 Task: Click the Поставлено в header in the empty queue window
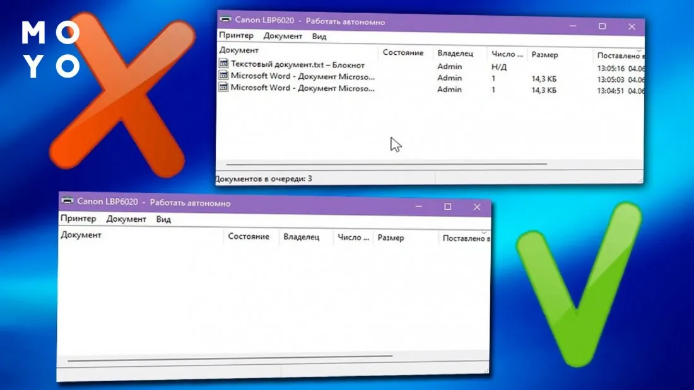tap(465, 238)
